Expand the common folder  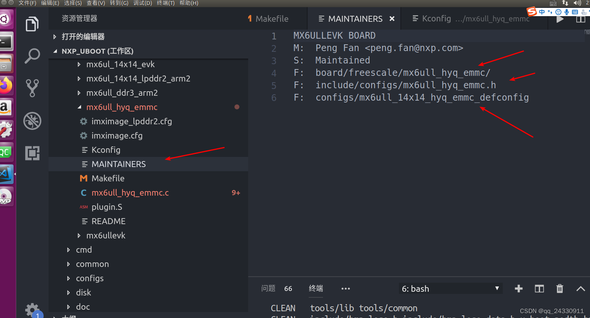(92, 264)
